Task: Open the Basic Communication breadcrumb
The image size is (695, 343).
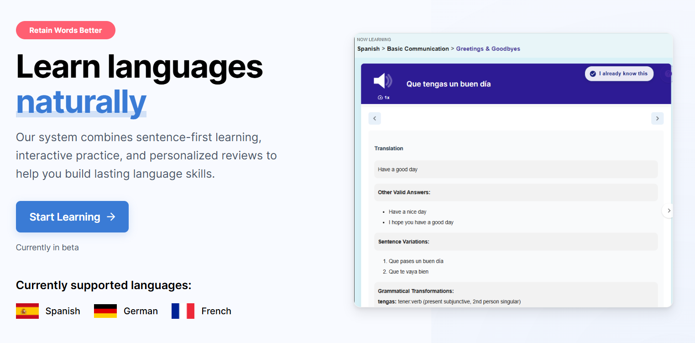Action: [418, 48]
